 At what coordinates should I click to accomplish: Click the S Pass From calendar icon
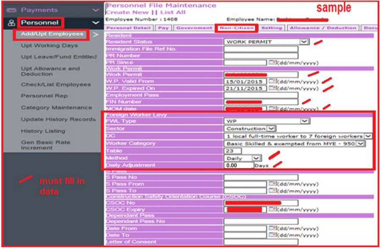click(x=272, y=184)
